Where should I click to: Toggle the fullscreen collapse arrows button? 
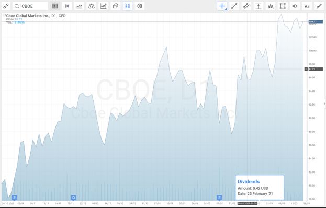[128, 6]
